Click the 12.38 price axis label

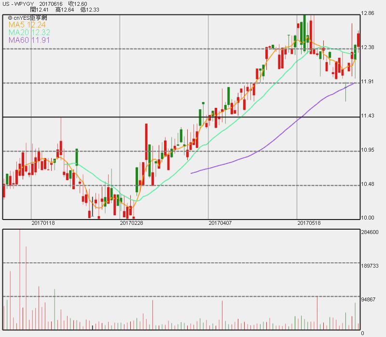[367, 47]
